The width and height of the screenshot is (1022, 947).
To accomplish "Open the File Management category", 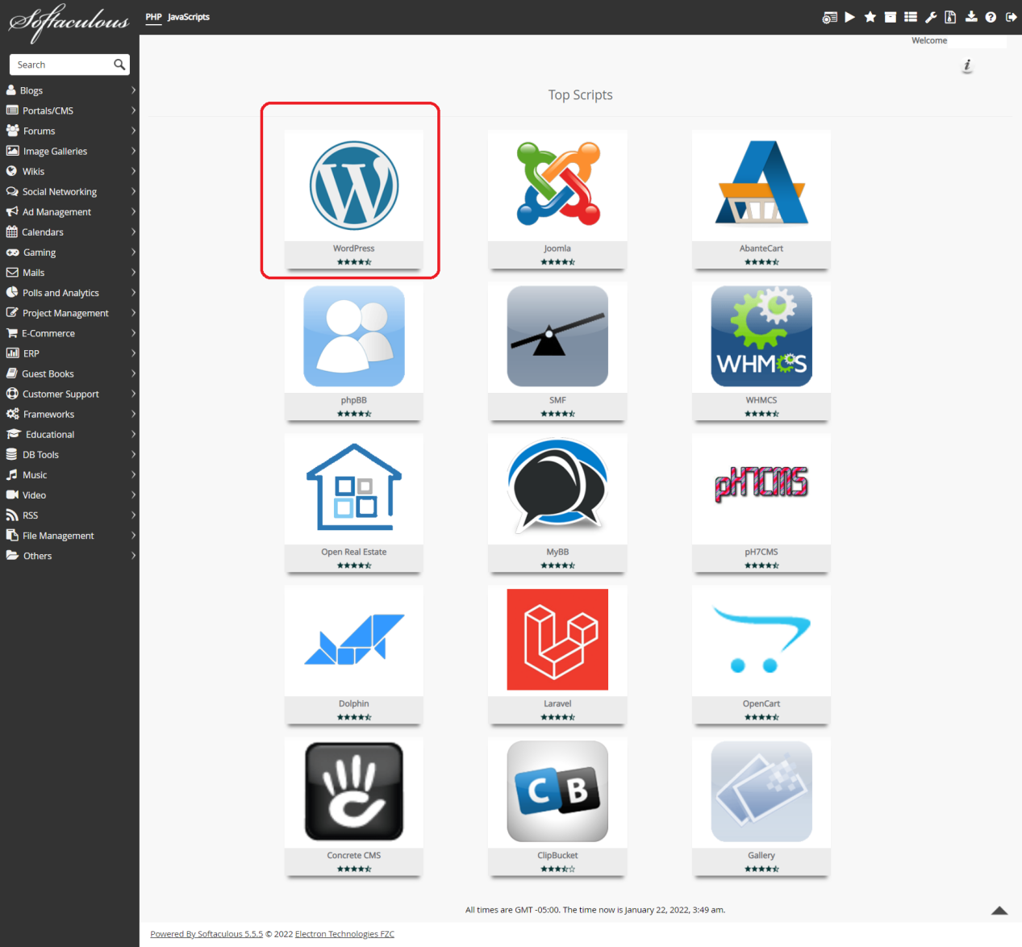I will [58, 536].
